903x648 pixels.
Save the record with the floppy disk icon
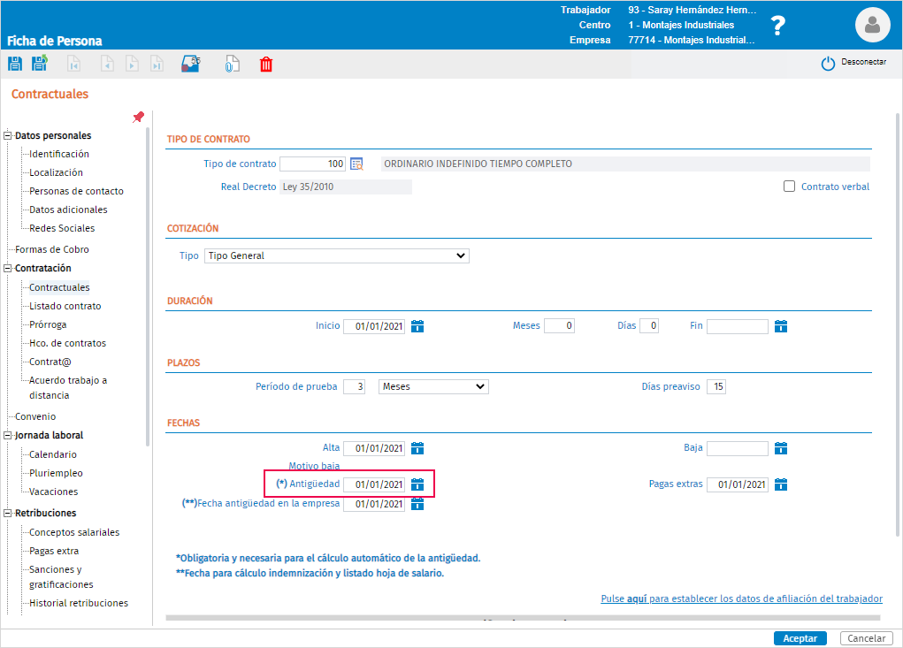[x=15, y=64]
